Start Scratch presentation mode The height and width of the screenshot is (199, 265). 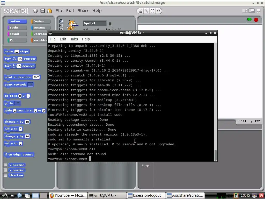pyautogui.click(x=259, y=11)
